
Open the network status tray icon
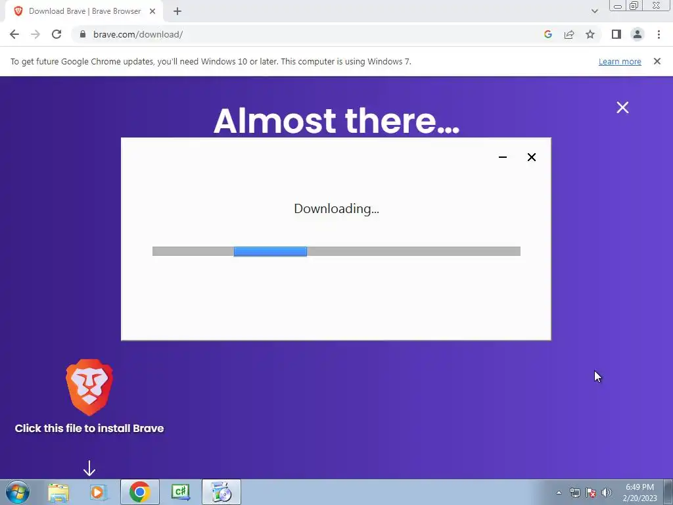[574, 493]
